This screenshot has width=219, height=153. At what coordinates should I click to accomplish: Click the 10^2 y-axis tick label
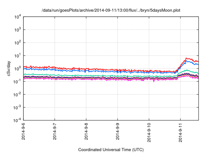(16, 43)
